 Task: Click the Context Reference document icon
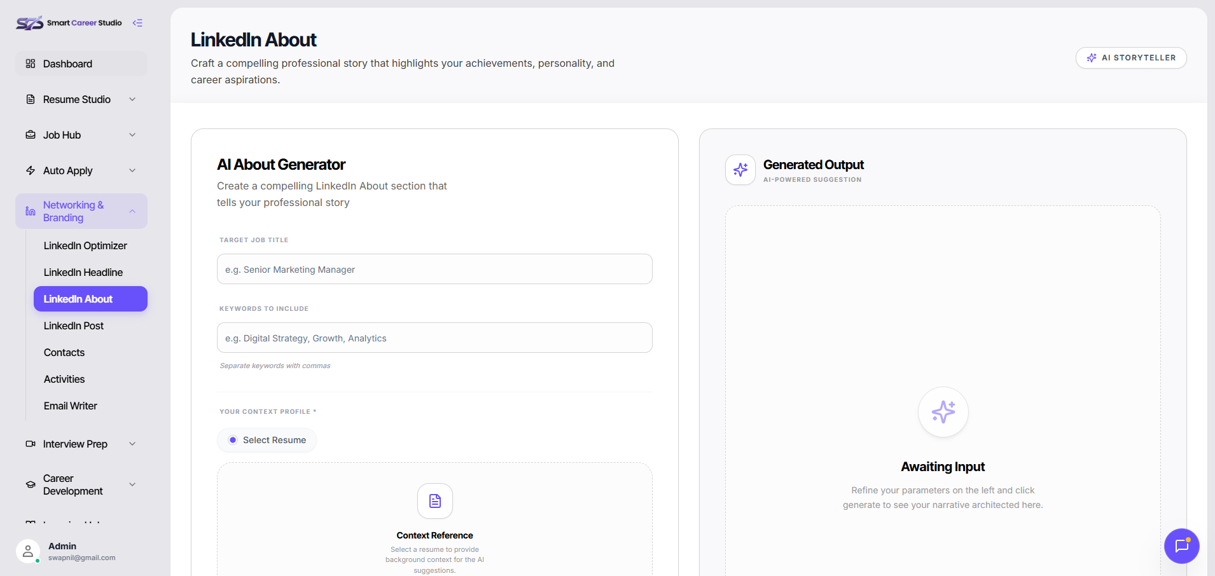click(435, 501)
